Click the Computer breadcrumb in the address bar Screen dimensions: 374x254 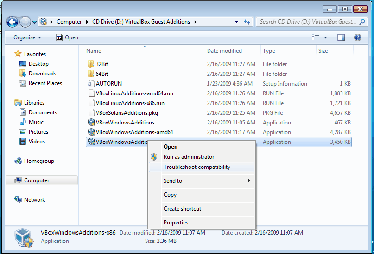coord(69,22)
